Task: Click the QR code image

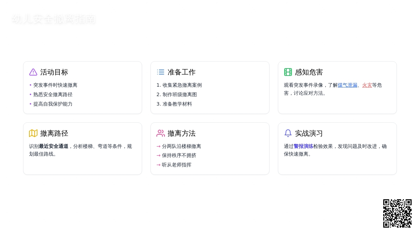Action: click(397, 213)
